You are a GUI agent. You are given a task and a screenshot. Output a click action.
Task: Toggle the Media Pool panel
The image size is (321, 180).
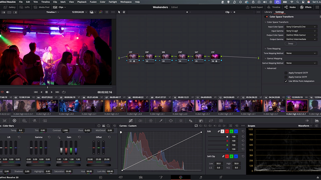click(42, 7)
